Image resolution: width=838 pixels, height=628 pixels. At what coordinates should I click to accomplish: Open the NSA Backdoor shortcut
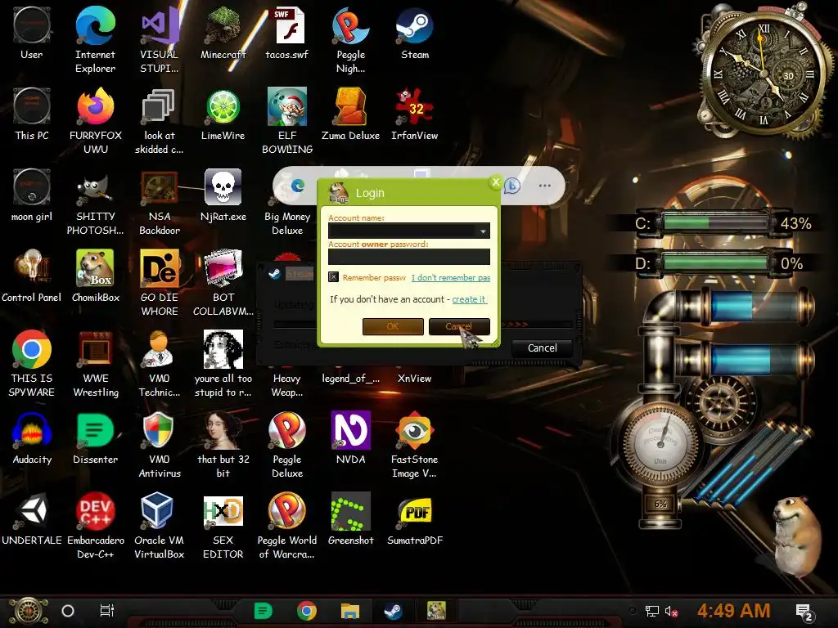[x=160, y=203]
